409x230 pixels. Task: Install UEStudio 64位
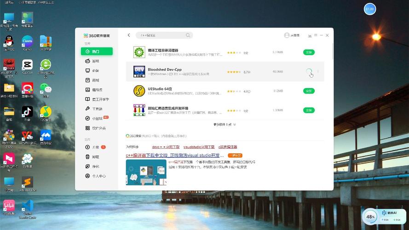[309, 91]
